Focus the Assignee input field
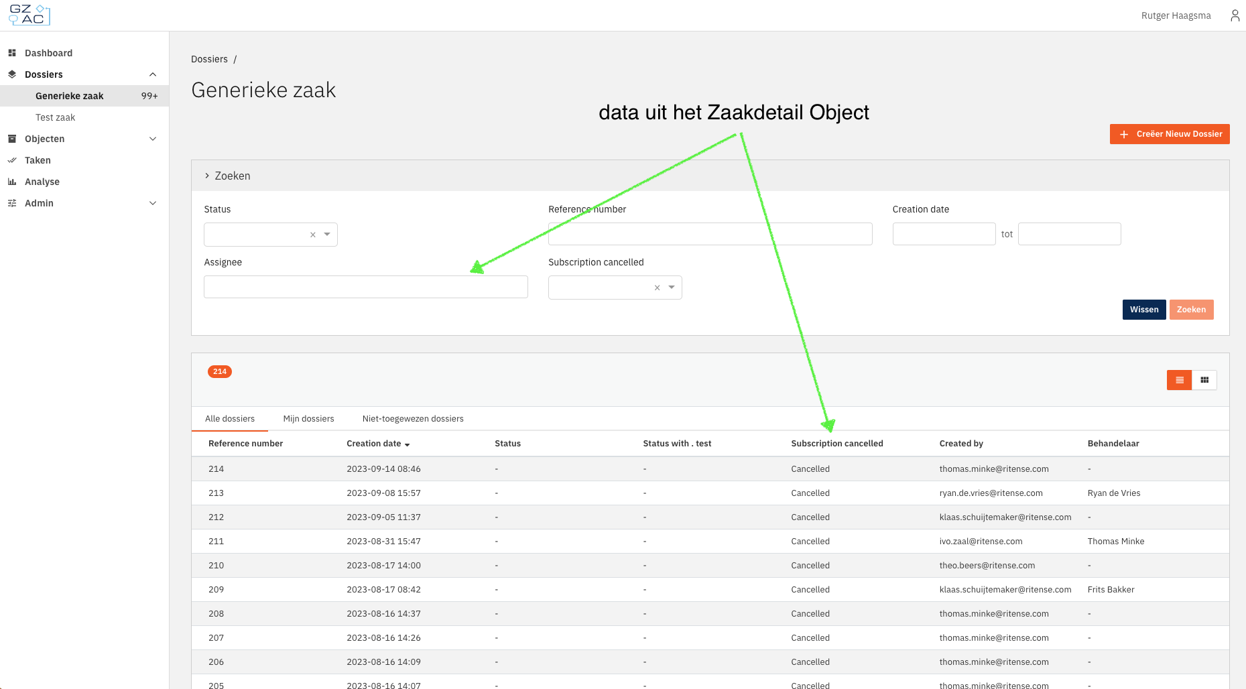Viewport: 1246px width, 689px height. coord(366,287)
